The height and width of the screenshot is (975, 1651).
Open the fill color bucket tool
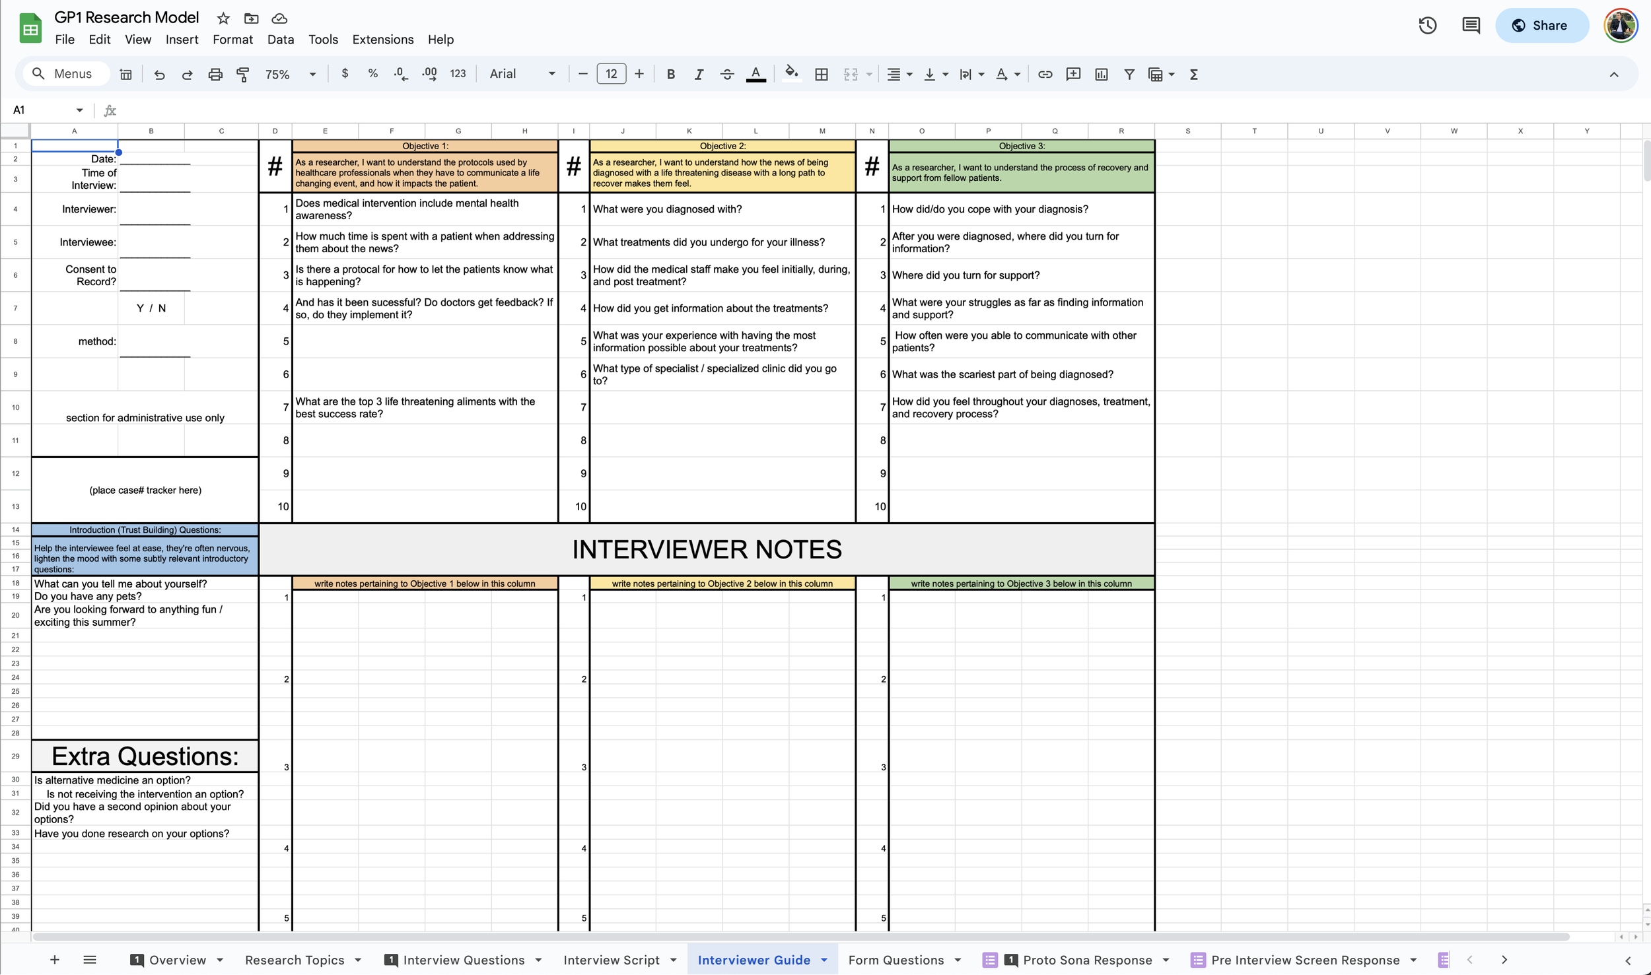(791, 73)
